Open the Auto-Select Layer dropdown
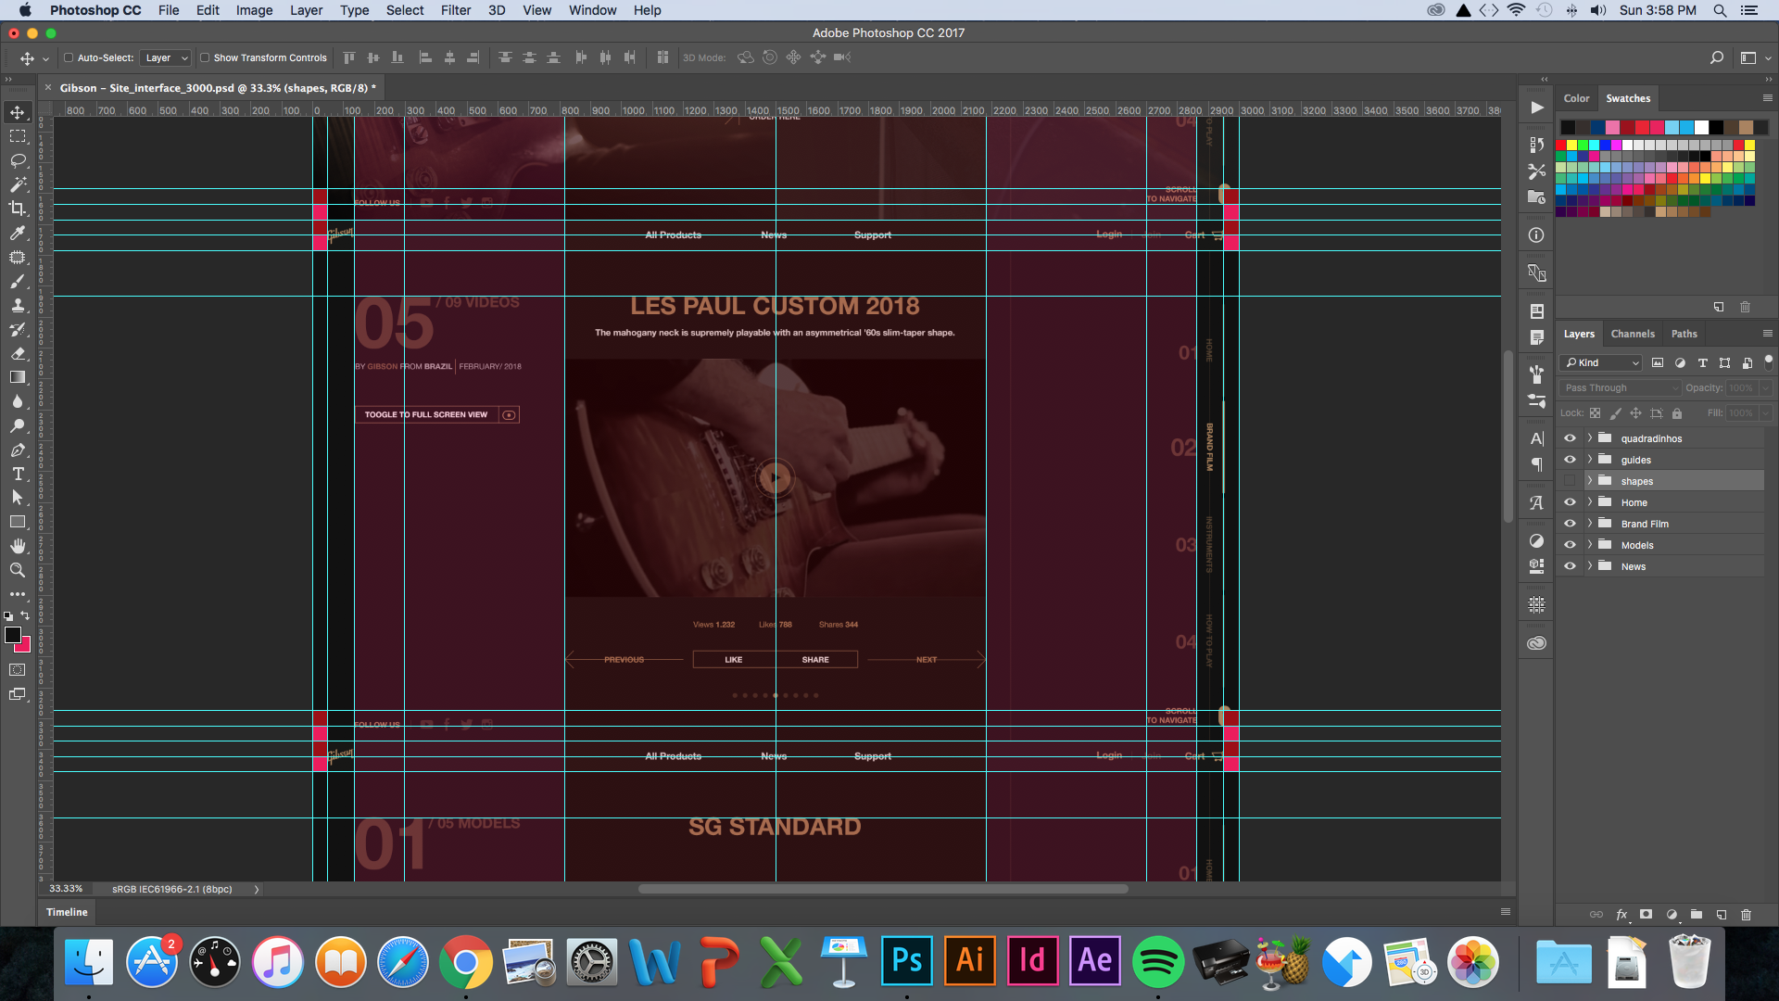Image resolution: width=1779 pixels, height=1001 pixels. 166,57
